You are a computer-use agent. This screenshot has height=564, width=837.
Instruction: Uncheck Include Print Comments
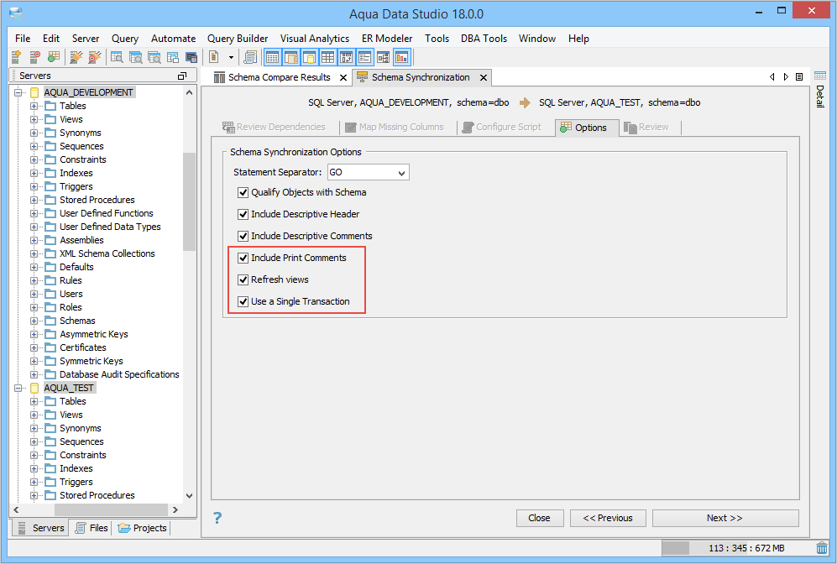pos(243,258)
